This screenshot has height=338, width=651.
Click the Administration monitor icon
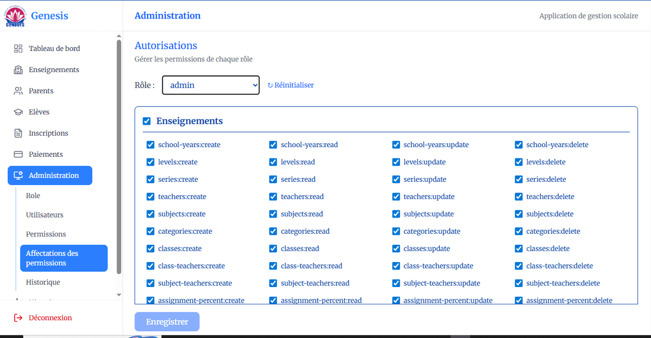coord(18,175)
